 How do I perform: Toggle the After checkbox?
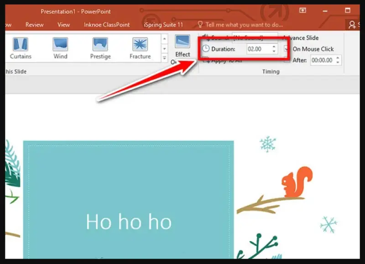(287, 60)
